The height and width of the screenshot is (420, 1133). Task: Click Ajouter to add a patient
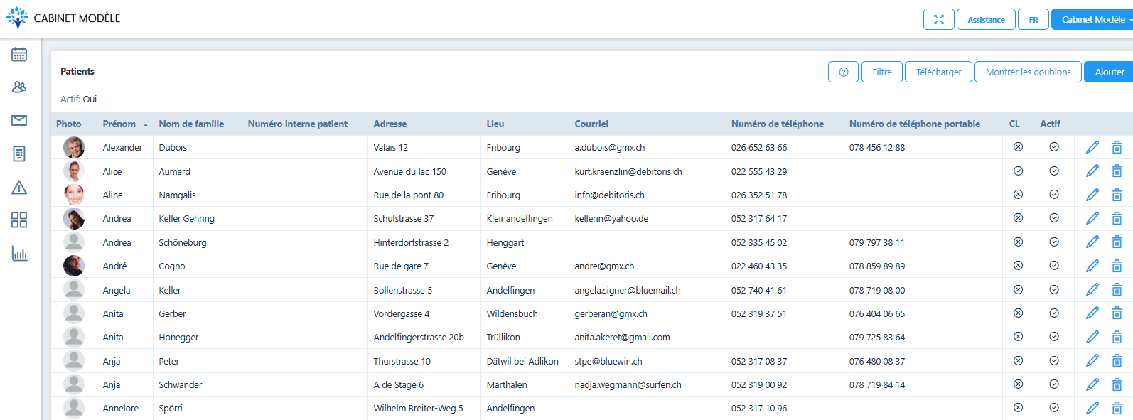[1109, 72]
